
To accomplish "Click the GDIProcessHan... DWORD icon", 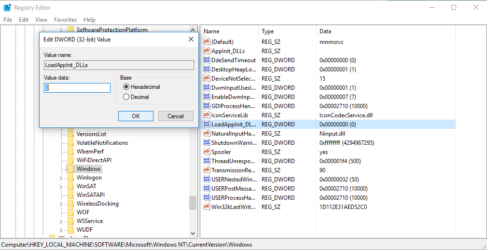I will (x=207, y=106).
